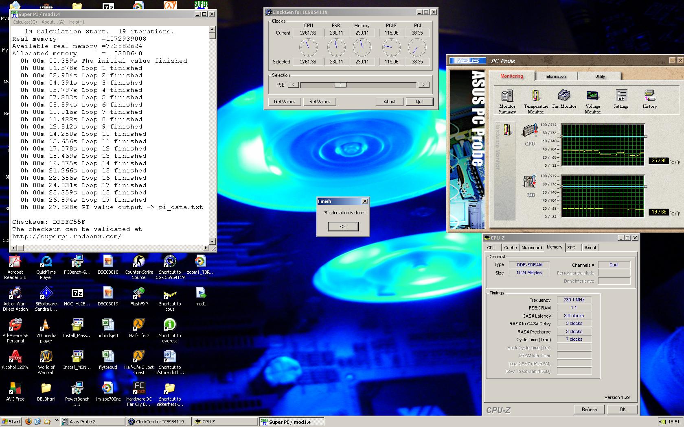Open Calculate menu in Super PI
The width and height of the screenshot is (684, 427).
click(24, 22)
